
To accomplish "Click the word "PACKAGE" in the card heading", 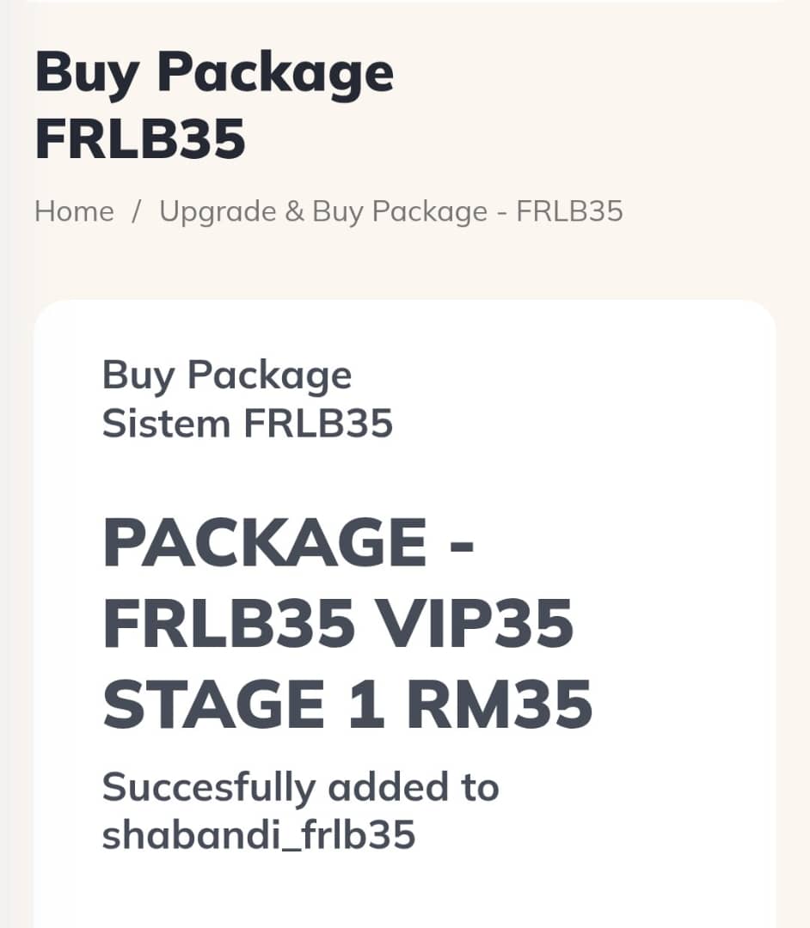I will tap(264, 544).
